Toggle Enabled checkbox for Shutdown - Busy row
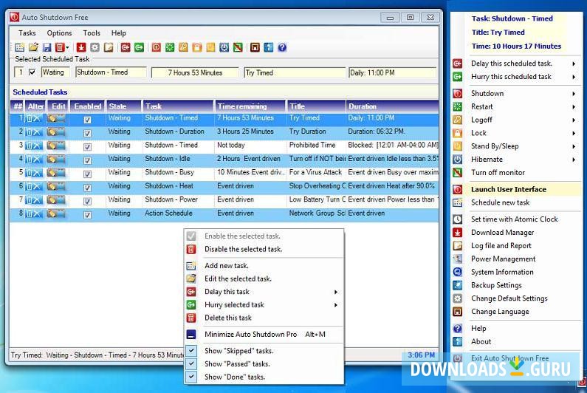 87,174
